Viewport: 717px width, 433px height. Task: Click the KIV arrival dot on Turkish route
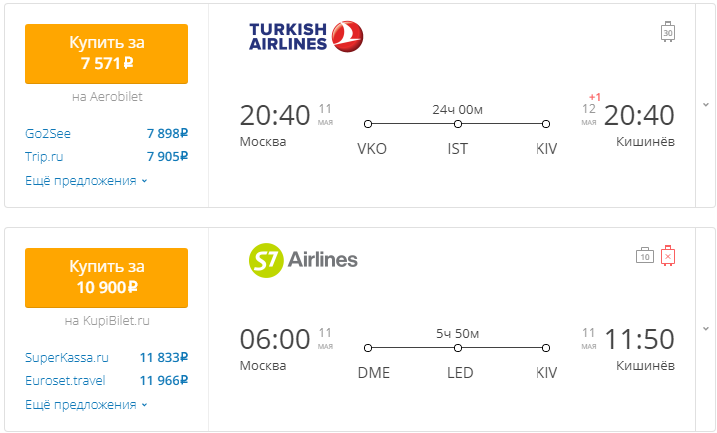click(x=546, y=124)
